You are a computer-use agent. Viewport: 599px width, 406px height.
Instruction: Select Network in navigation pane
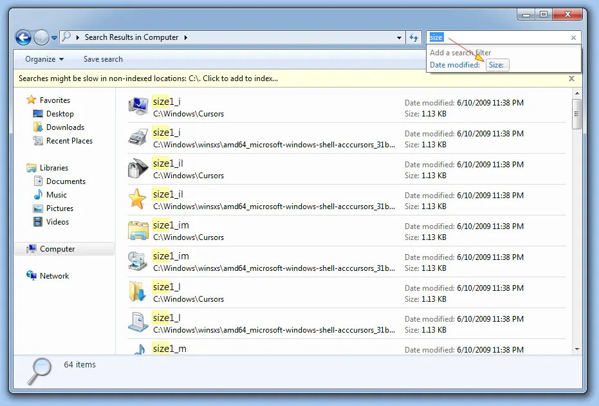[54, 276]
